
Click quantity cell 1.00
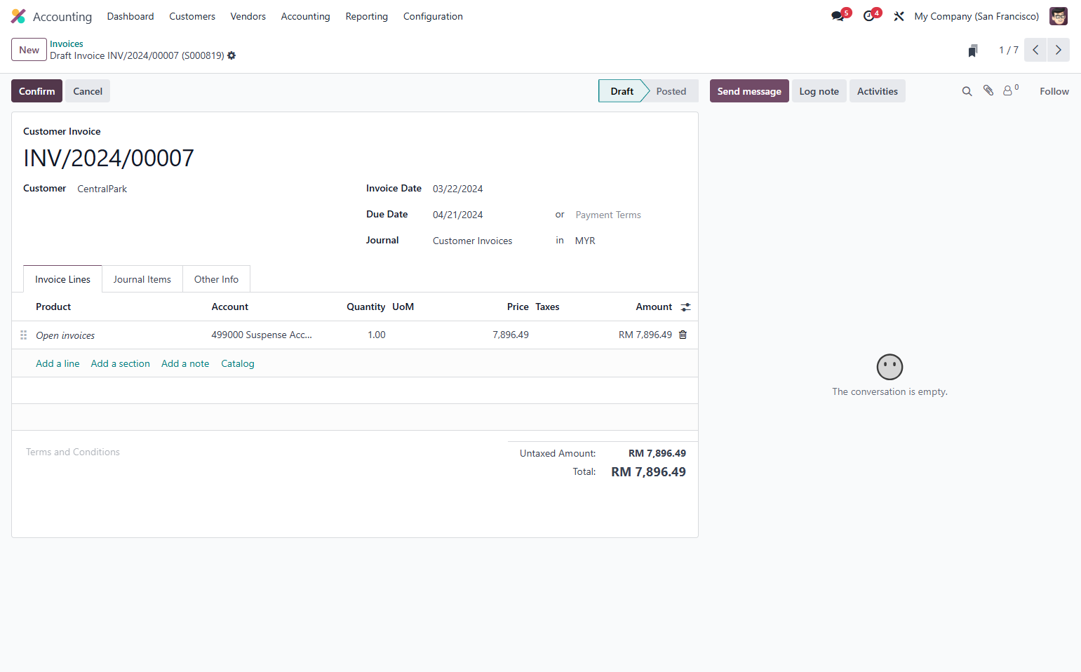click(x=377, y=335)
